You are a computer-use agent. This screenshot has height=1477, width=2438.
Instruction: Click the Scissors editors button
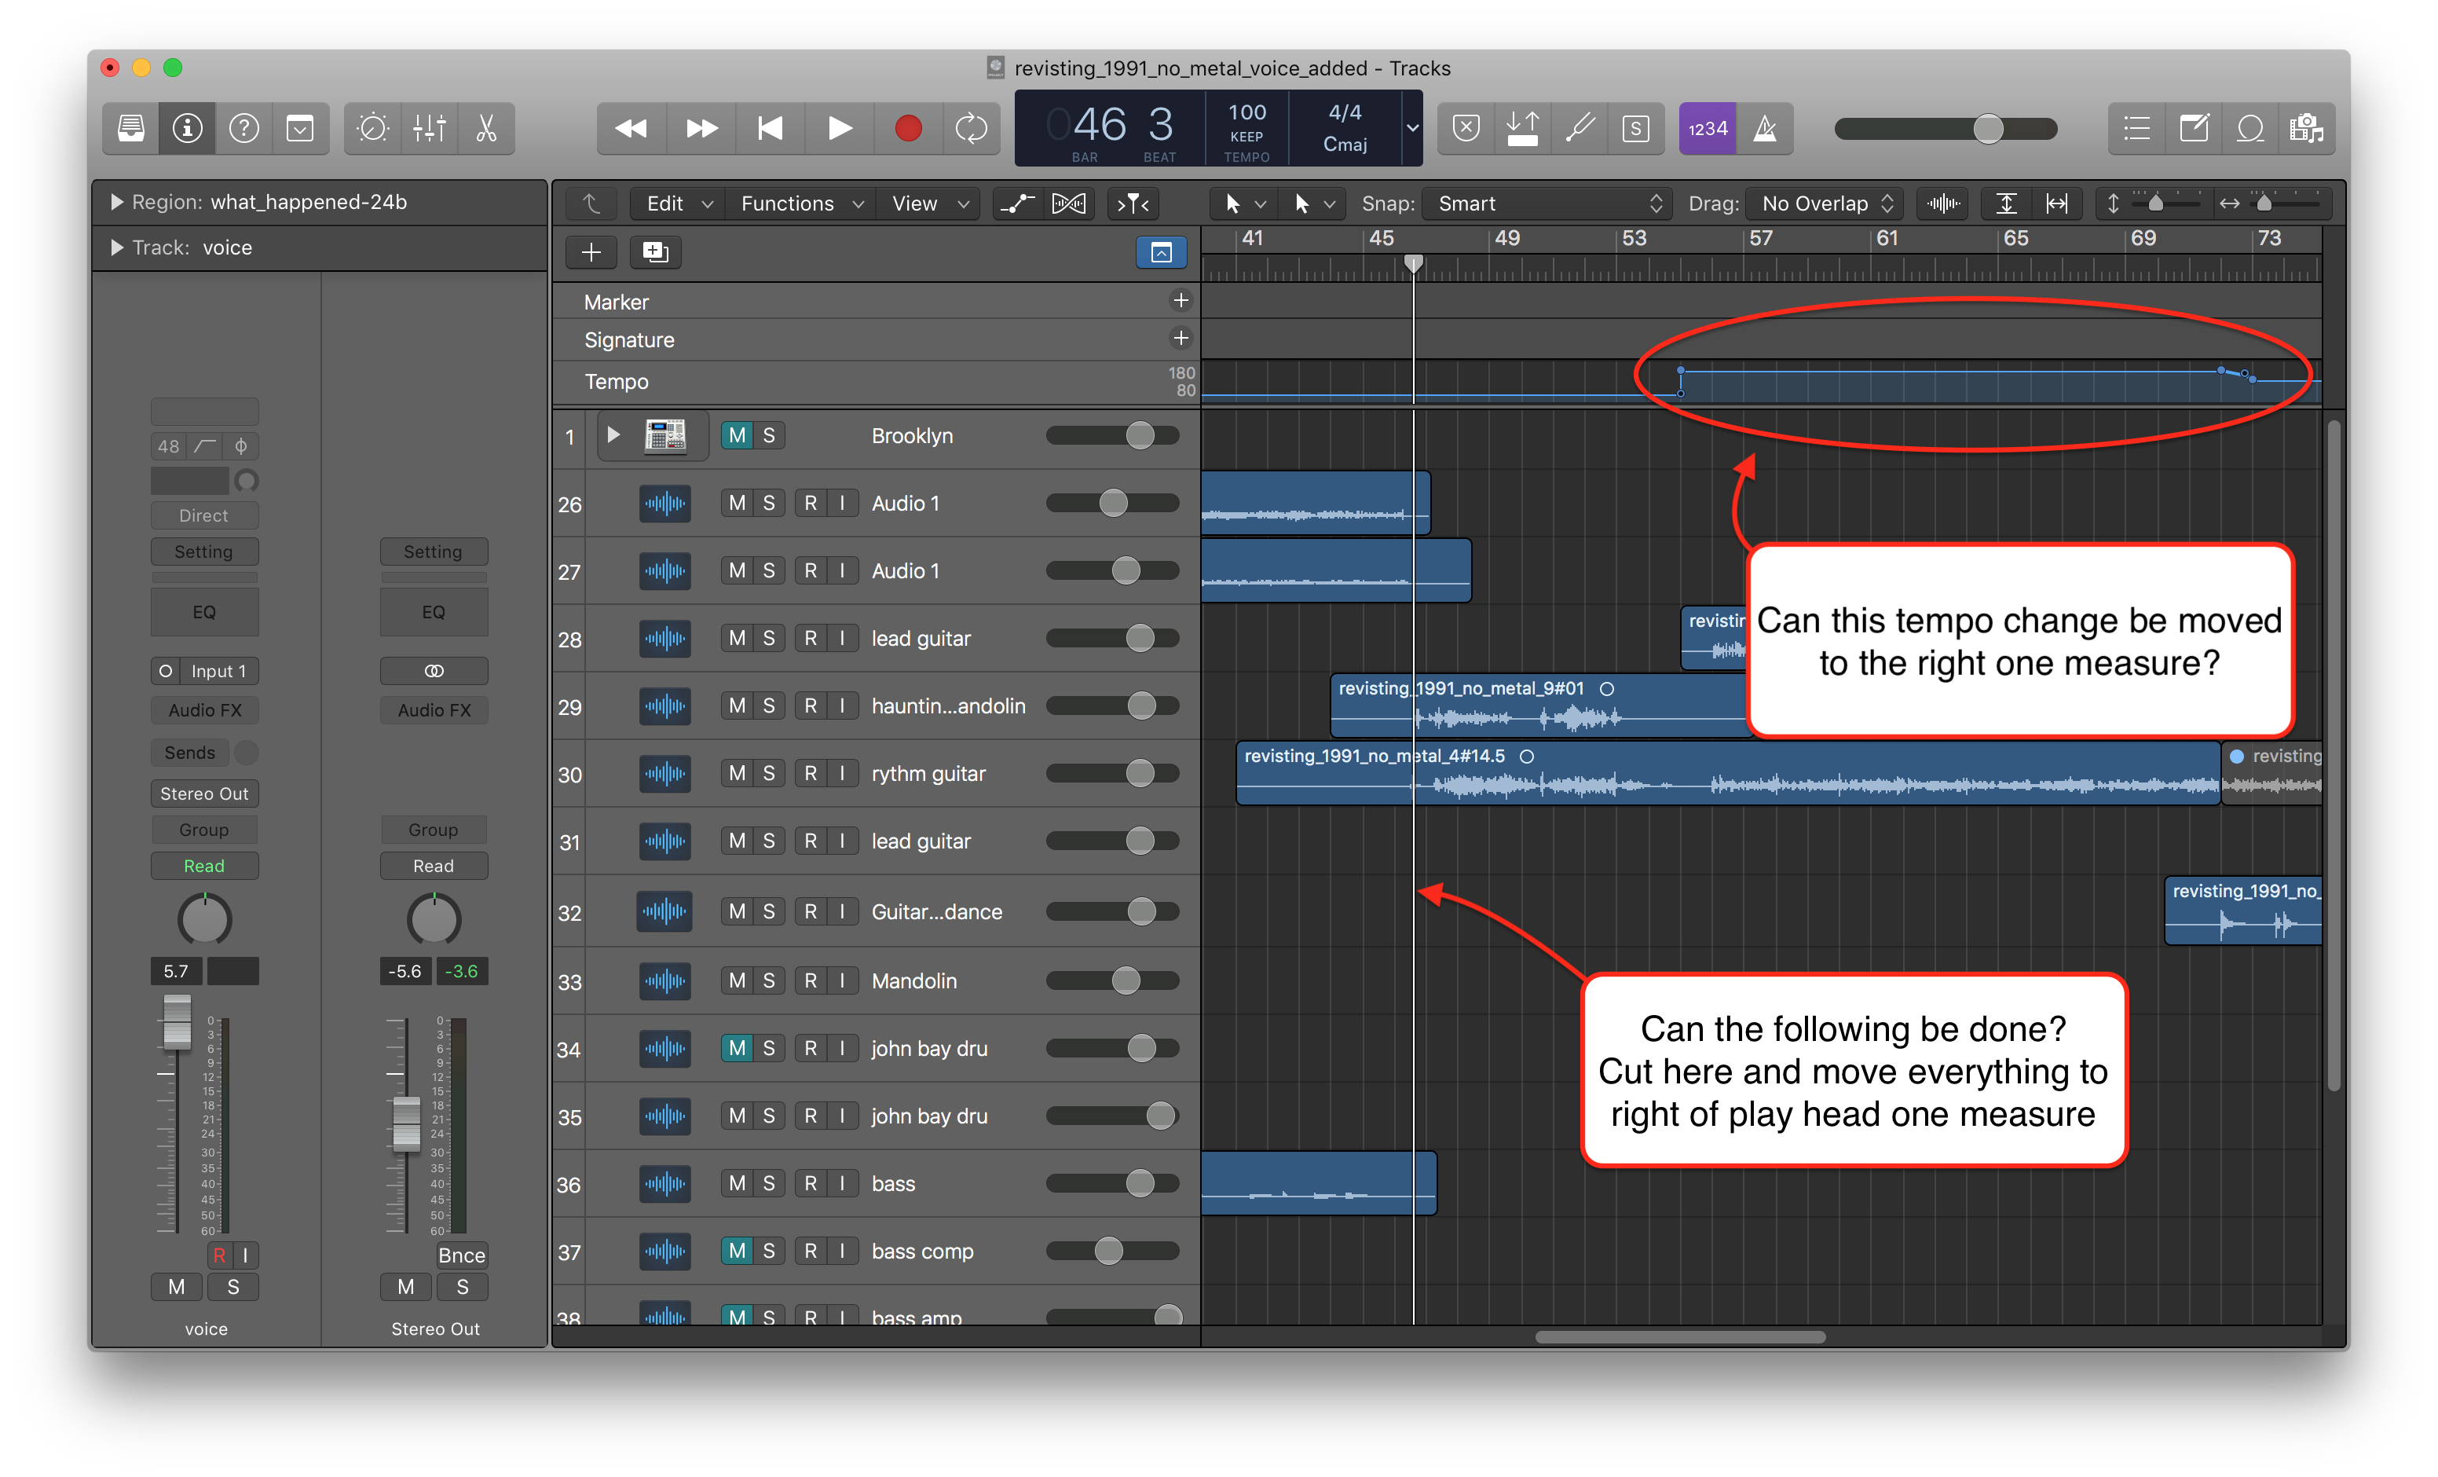point(486,129)
